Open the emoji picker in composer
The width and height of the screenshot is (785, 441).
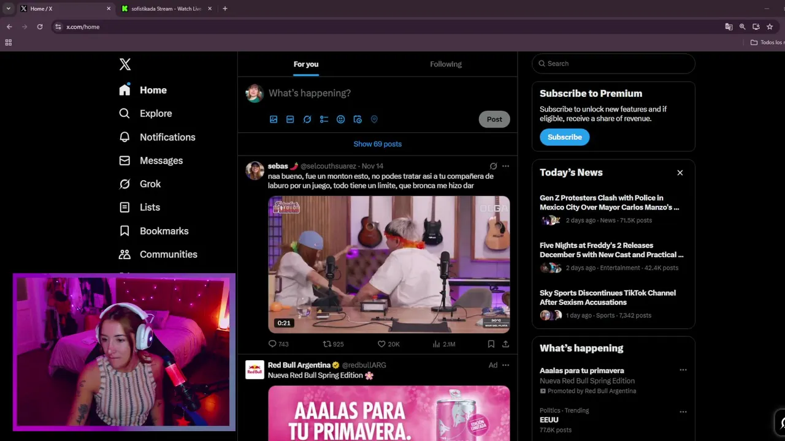click(x=340, y=119)
